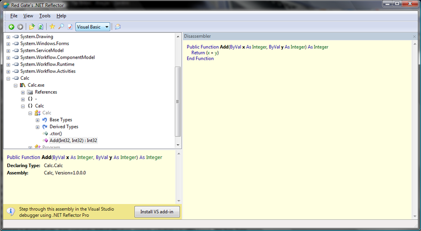This screenshot has height=231, width=421.
Task: Collapse the Calc namespace node
Action: [23, 106]
